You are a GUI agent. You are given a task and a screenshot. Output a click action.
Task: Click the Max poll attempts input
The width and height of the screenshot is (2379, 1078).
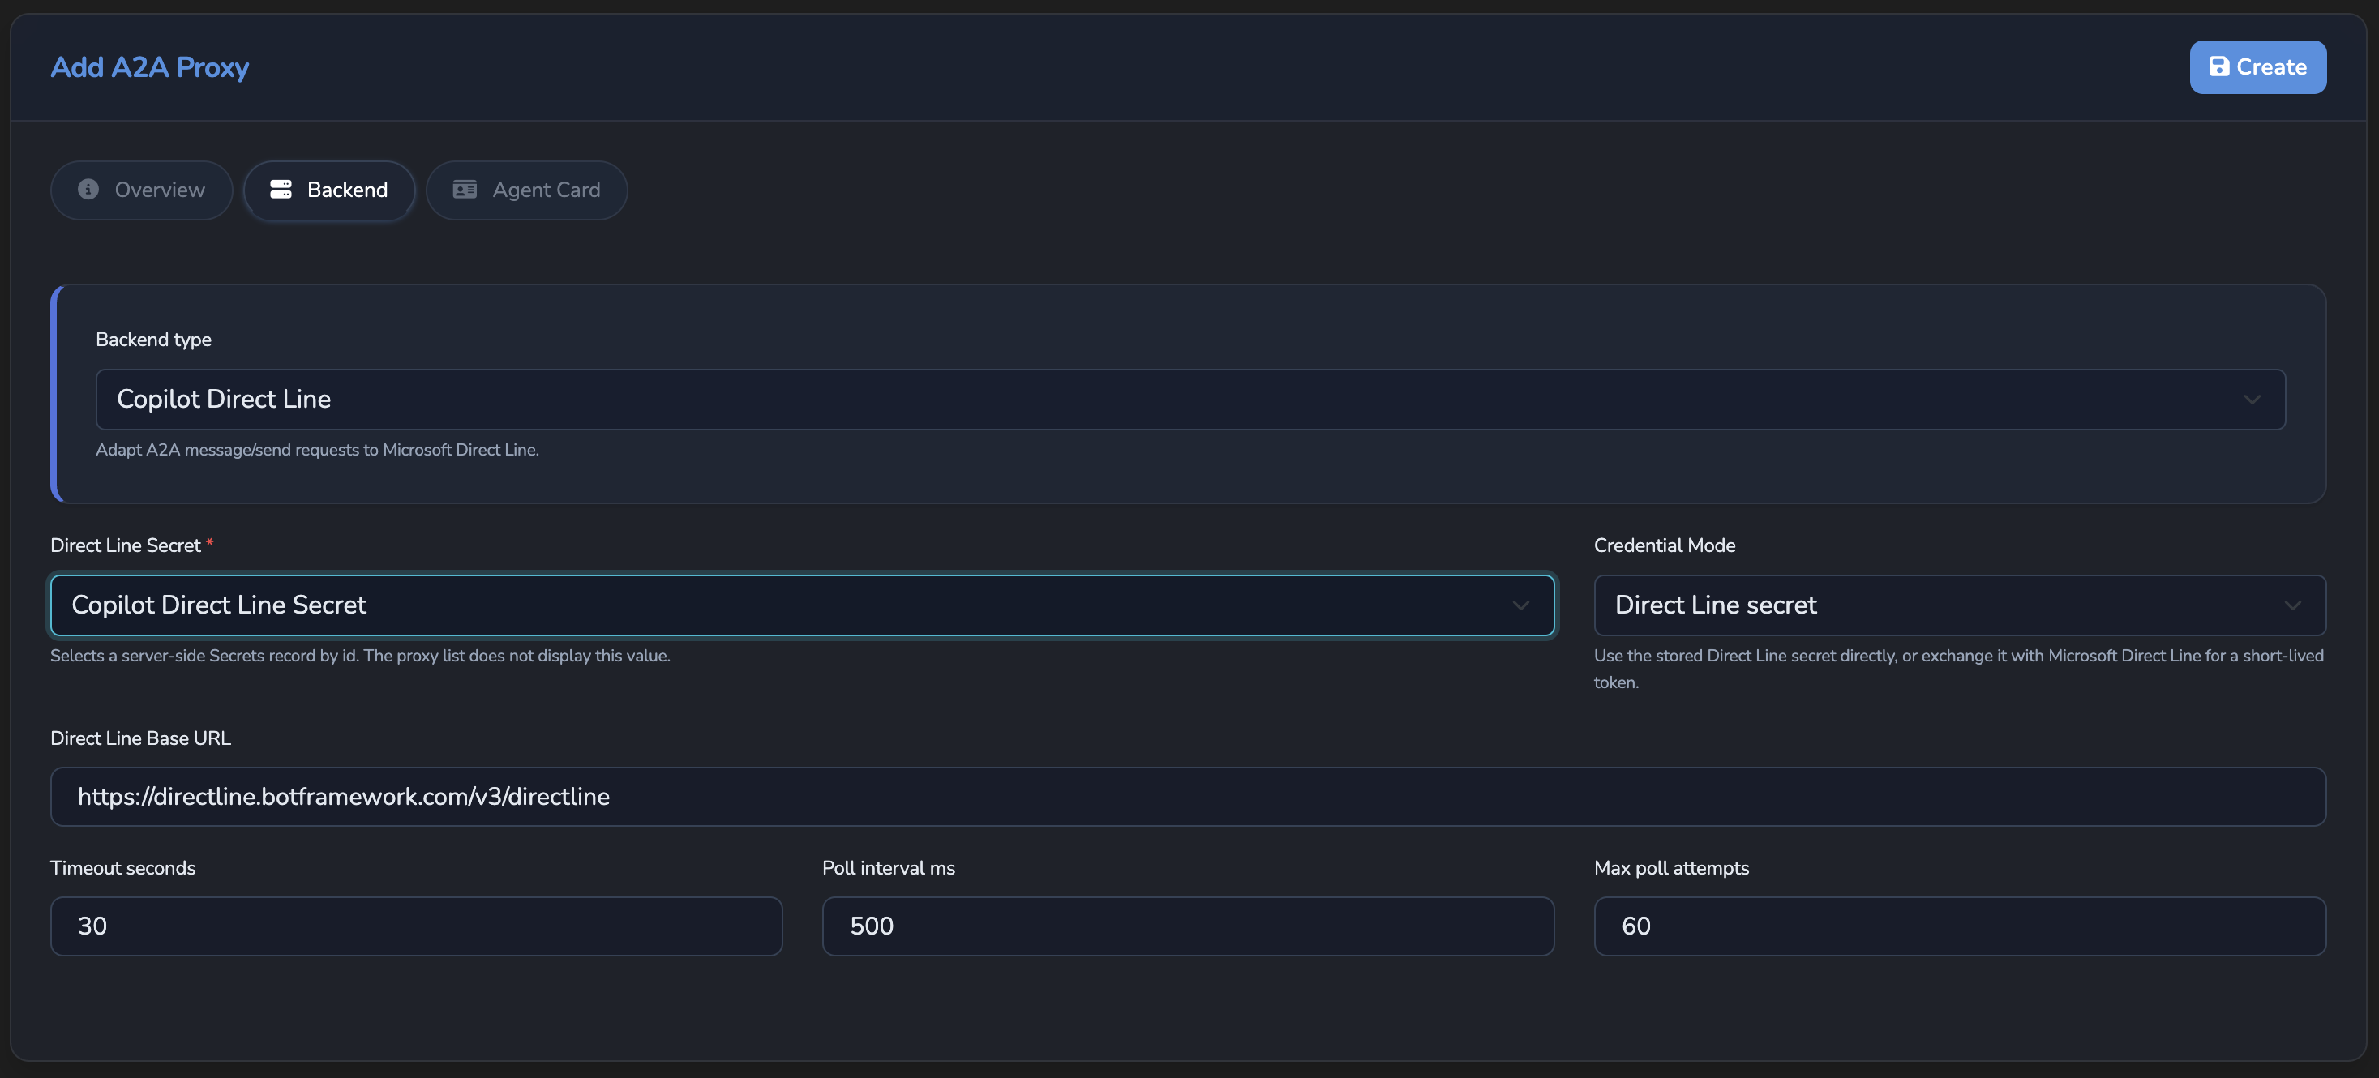[1960, 926]
